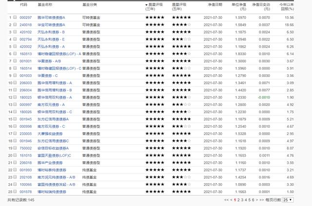
Task: Click fund code 206003
Action: pos(26,83)
